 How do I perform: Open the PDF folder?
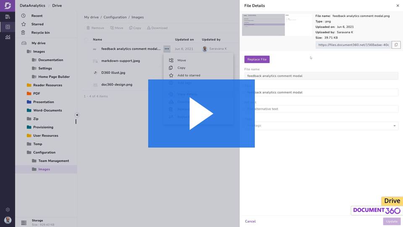click(x=37, y=94)
